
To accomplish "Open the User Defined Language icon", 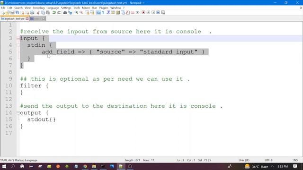I will point(113,13).
